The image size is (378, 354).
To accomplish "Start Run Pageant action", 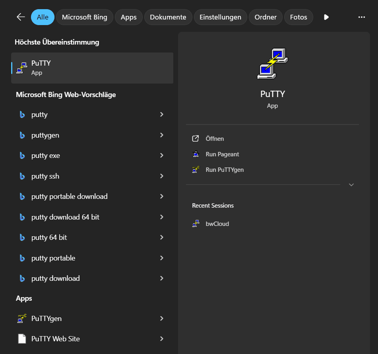I will [222, 154].
